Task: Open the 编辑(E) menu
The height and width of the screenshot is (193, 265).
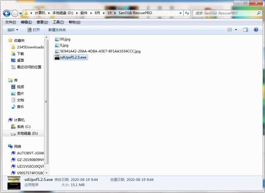Action: 26,22
